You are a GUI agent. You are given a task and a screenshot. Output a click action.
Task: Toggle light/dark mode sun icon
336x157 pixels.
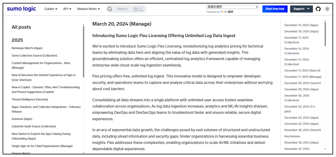[327, 9]
